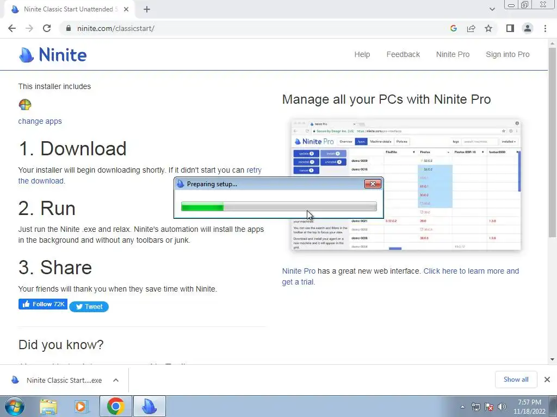Reload the Ninite page
The width and height of the screenshot is (557, 417).
[47, 28]
